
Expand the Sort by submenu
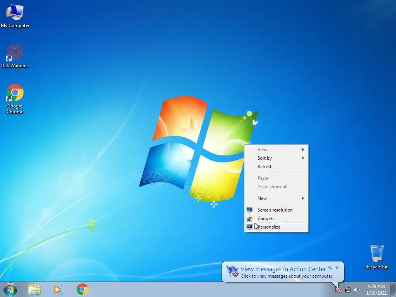276,158
